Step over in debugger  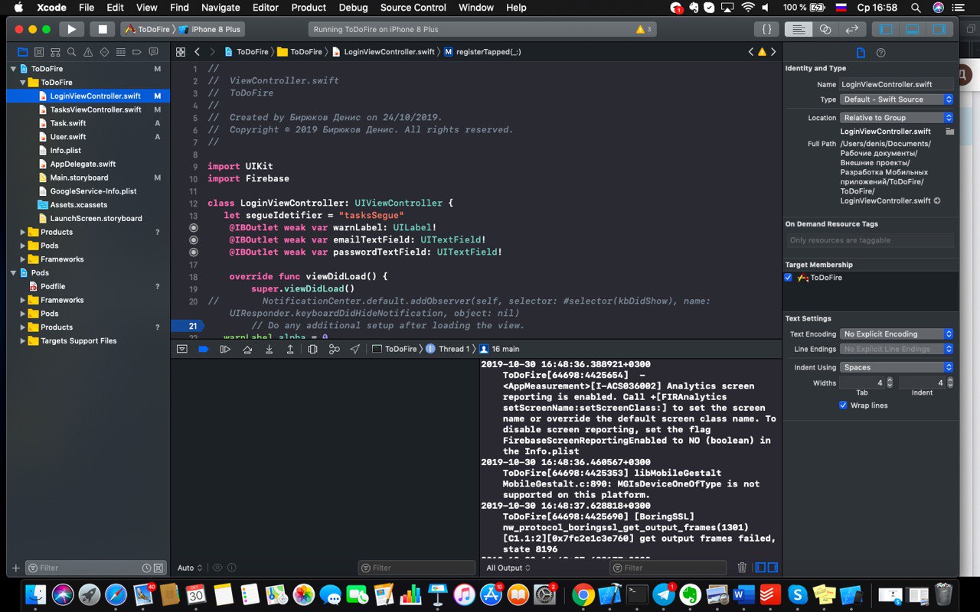(x=247, y=349)
